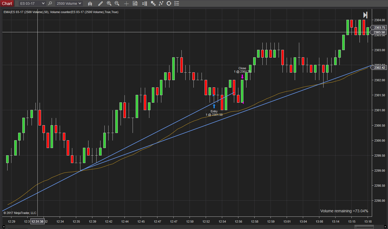The image size is (388, 229).
Task: Click the 13:18 time axis label
Action: click(x=368, y=221)
